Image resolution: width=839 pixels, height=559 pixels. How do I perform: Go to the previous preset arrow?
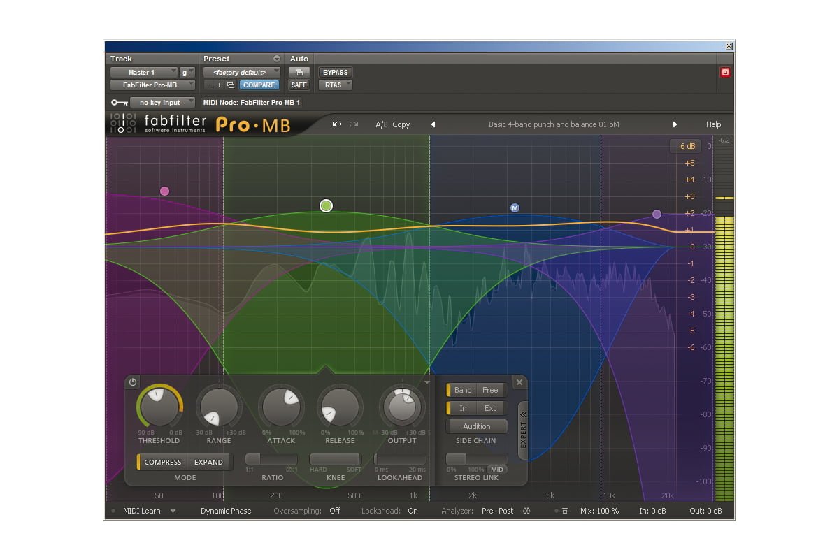coord(433,124)
